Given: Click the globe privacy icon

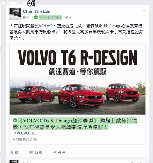Looking at the screenshot, I should coord(67,18).
